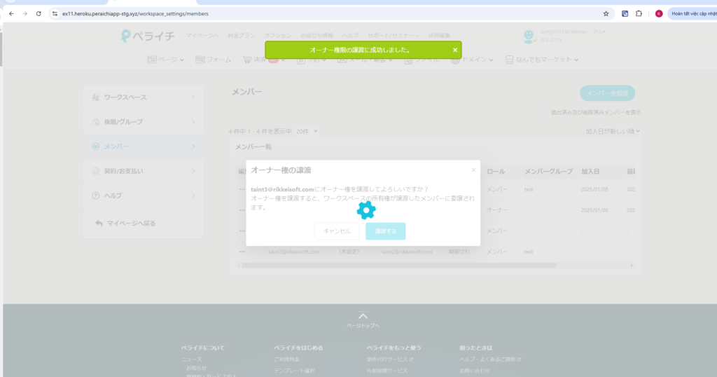717x377 pixels.
Task: Open the 加入日が新しい順 sort dropdown
Action: pyautogui.click(x=613, y=131)
